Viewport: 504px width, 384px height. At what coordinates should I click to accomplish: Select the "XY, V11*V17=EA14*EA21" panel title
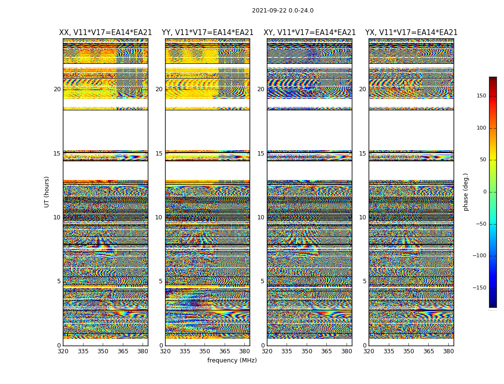pyautogui.click(x=310, y=33)
